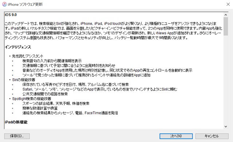Screen dimensions: 233x142
Task: Click the 保存(S)... button
Action: (17, 136)
